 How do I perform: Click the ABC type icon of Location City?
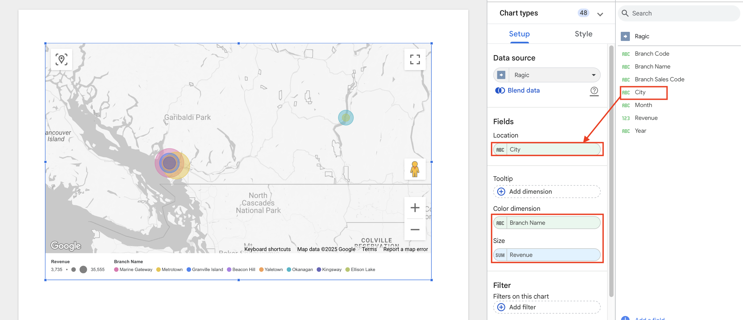click(500, 150)
